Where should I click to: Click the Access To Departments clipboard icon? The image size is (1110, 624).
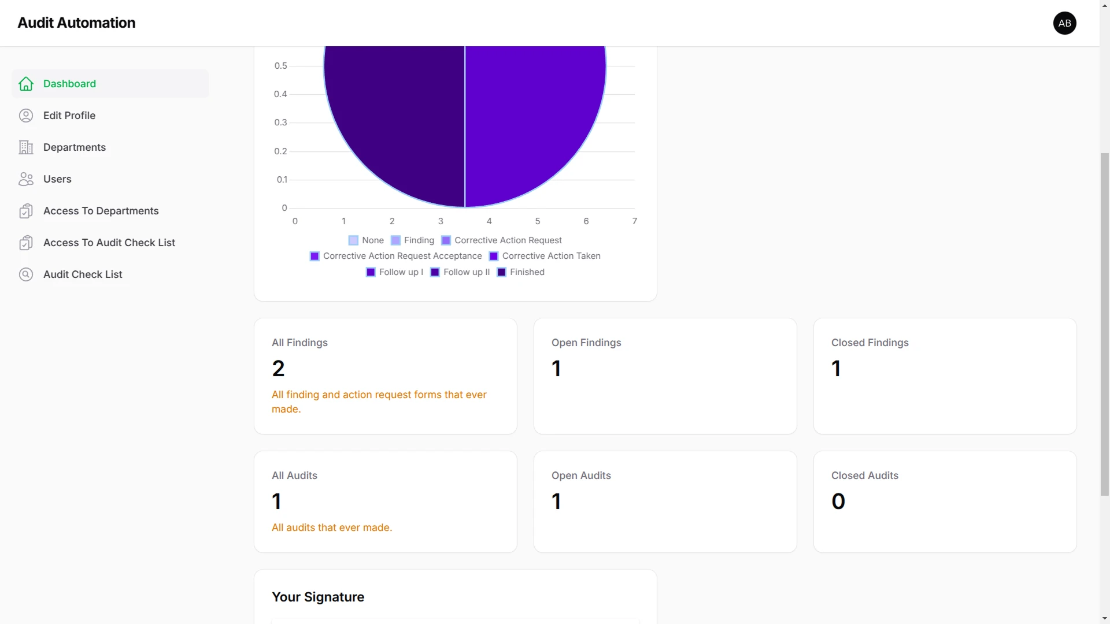point(26,211)
